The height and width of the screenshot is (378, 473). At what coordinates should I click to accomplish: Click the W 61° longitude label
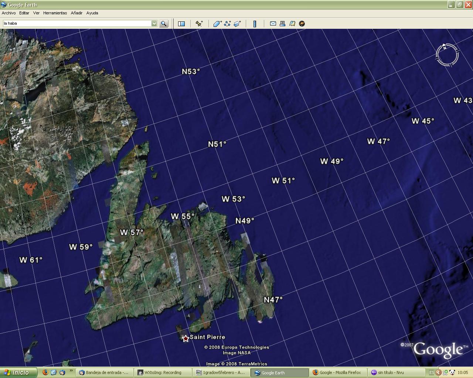coord(31,260)
